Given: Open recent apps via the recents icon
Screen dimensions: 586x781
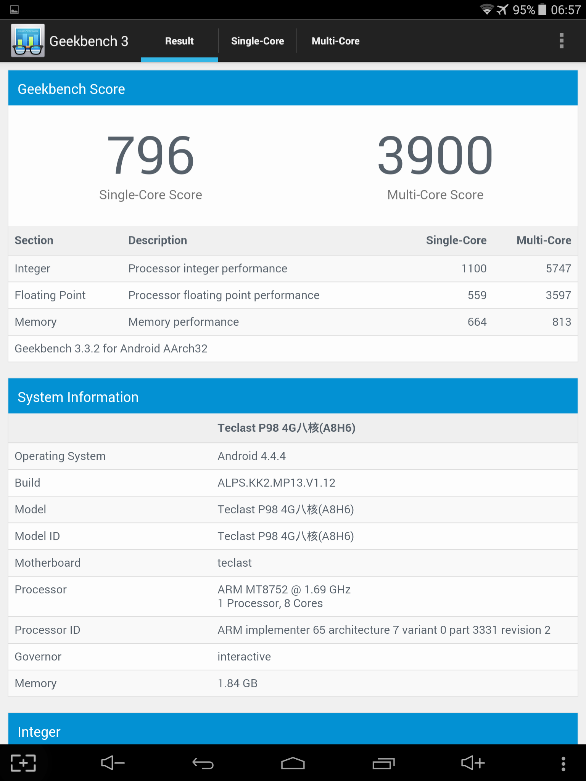Looking at the screenshot, I should pos(383,763).
